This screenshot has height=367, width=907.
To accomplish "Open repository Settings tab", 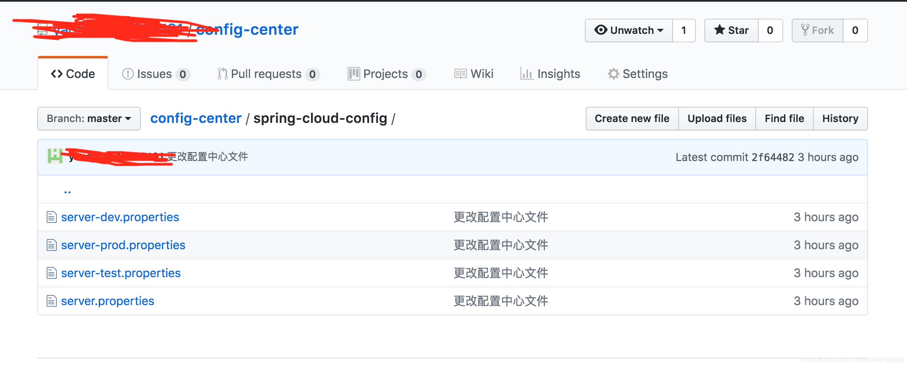I will 637,74.
